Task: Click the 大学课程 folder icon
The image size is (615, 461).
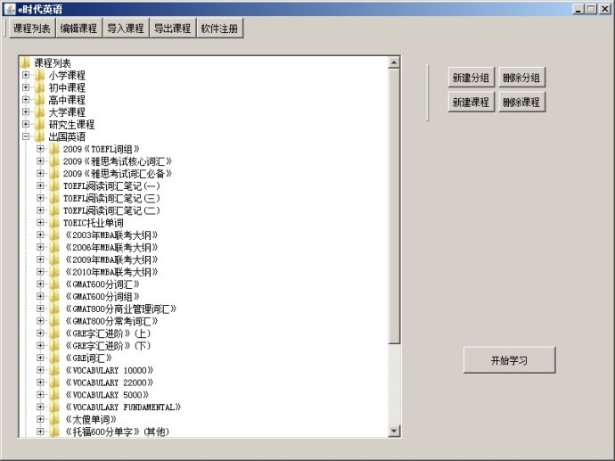Action: coord(39,111)
